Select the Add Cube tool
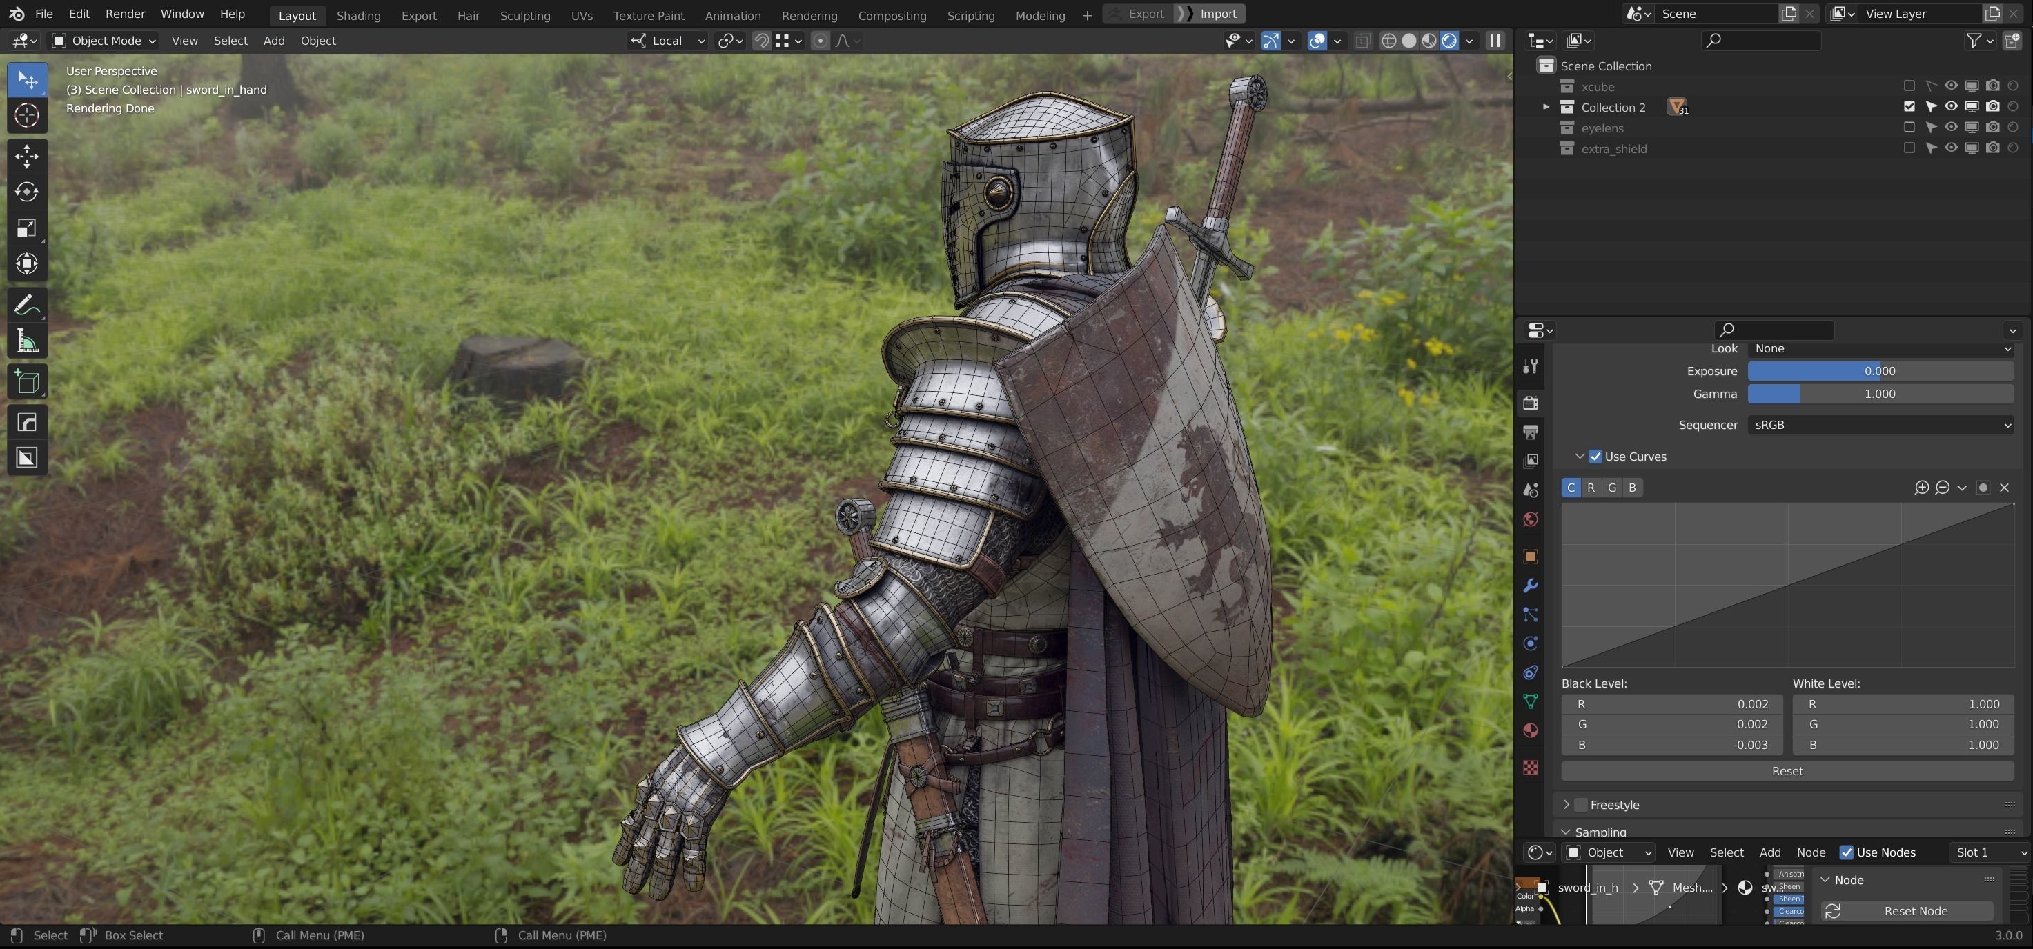This screenshot has height=949, width=2033. [27, 383]
